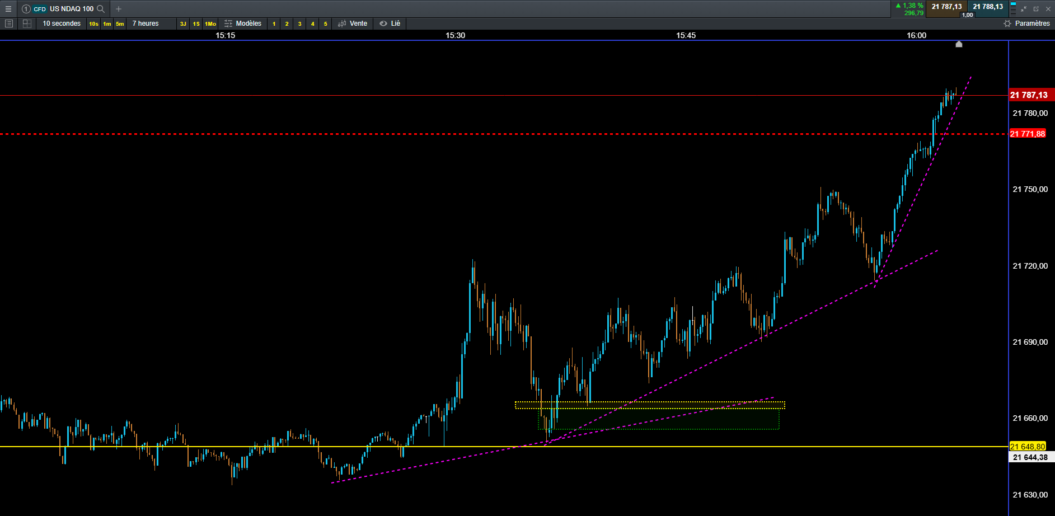
Task: Toggle the 10s timeframe shortcut
Action: click(x=93, y=24)
